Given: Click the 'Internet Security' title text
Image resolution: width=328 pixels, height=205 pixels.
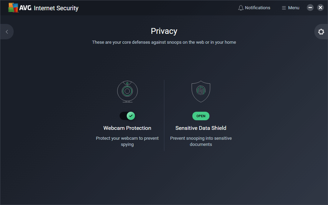Looking at the screenshot, I should (56, 8).
